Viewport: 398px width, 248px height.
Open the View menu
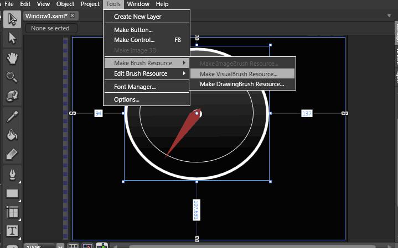43,4
